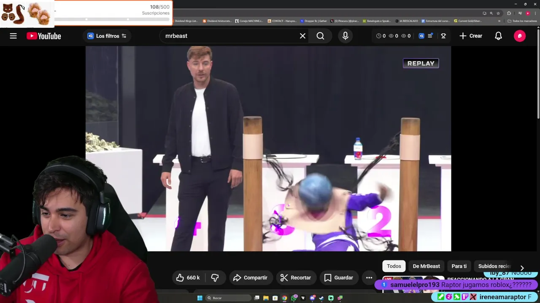
Task: Open the YouTube hamburger guide menu
Action: 13,36
